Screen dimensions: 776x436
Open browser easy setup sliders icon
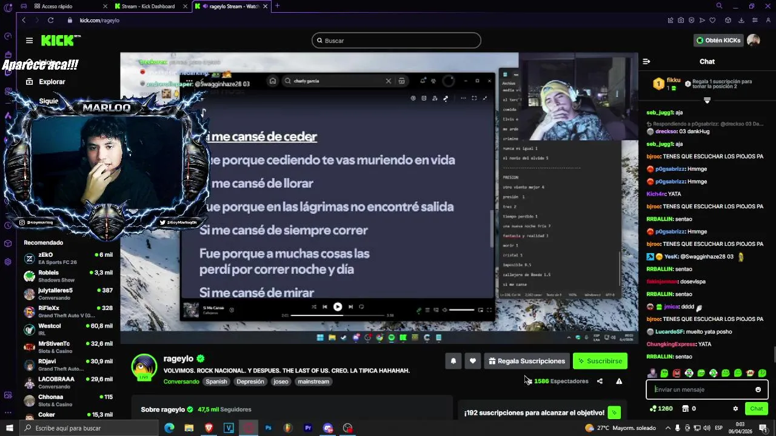click(x=755, y=20)
